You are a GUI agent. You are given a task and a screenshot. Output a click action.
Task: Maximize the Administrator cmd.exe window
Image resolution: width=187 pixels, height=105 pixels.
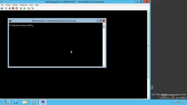click(101, 21)
